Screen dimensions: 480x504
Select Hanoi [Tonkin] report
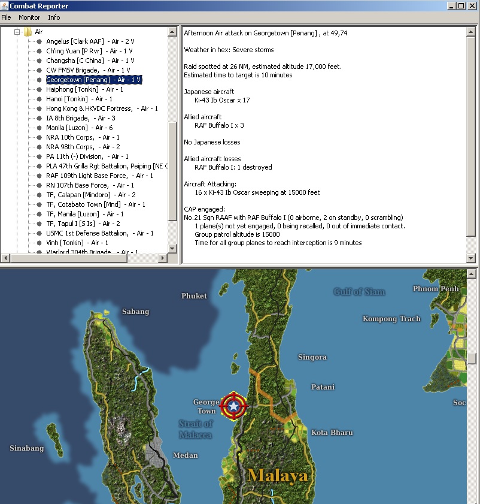click(79, 99)
